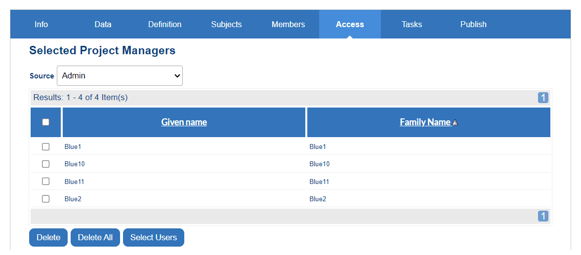Click the Delete All button
This screenshot has width=581, height=255.
pos(95,237)
